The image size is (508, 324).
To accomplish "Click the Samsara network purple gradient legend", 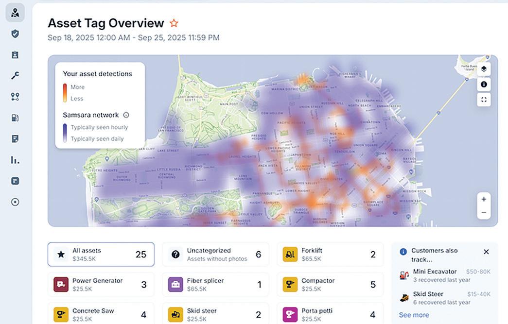I will 65,133.
